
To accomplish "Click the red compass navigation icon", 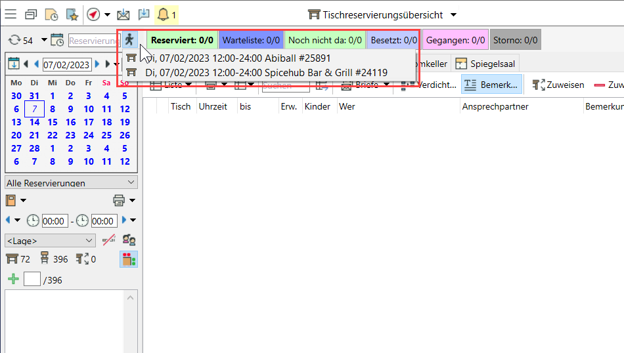I will 93,14.
